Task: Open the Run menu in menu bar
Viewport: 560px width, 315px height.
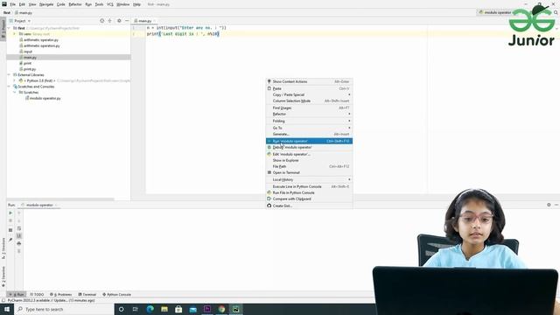Action: (x=88, y=4)
